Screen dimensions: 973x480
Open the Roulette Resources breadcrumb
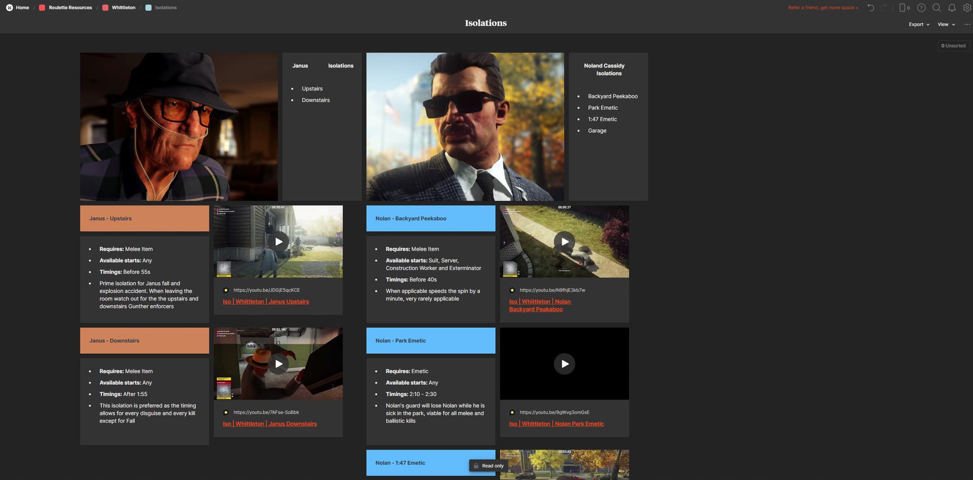70,8
